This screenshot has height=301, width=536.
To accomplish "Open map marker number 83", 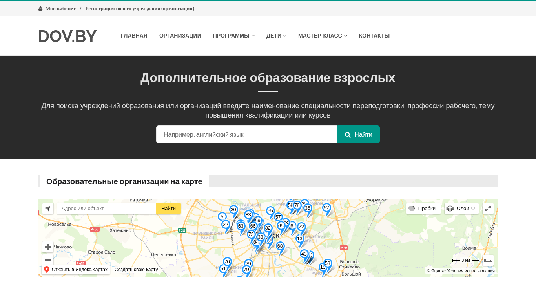I will 248,215.
